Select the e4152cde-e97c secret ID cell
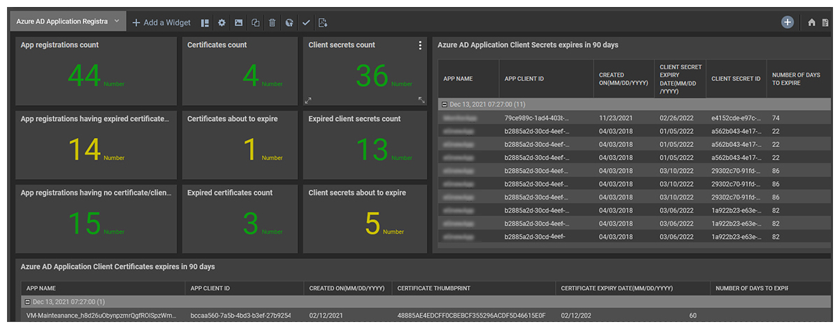Screen dimensions: 840x329 click(736, 118)
